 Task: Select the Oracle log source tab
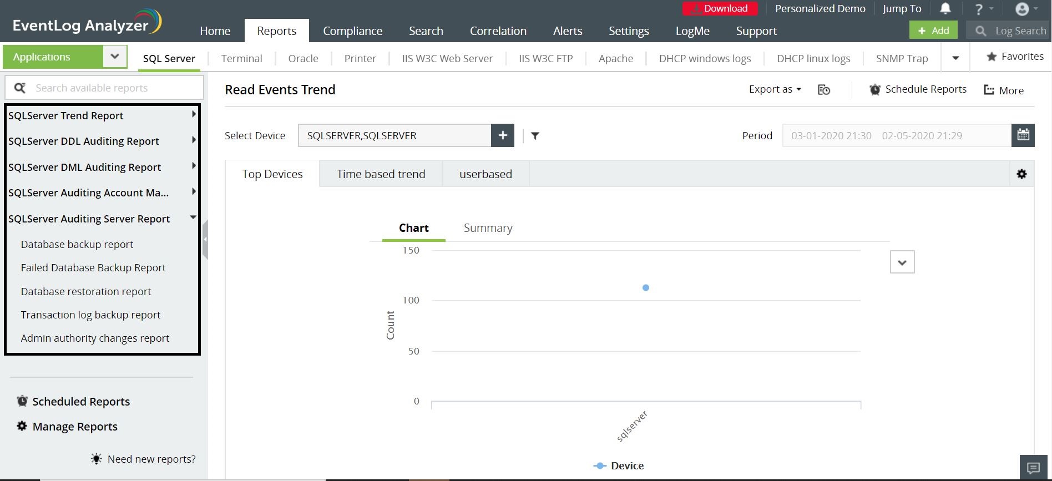[x=303, y=58]
